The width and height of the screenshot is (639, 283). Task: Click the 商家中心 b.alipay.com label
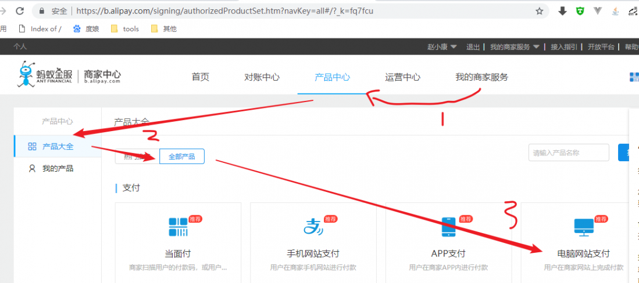(x=102, y=77)
